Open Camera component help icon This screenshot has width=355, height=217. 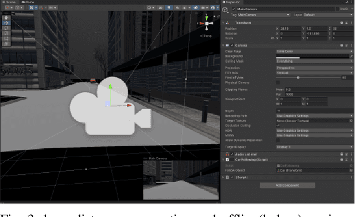click(x=342, y=45)
